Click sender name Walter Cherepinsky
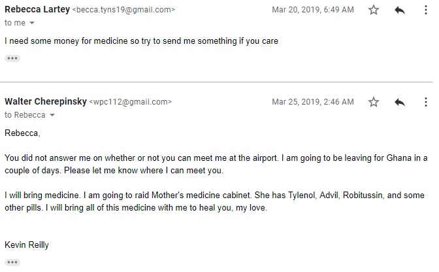Screen dimensions: 439x272 [46, 101]
